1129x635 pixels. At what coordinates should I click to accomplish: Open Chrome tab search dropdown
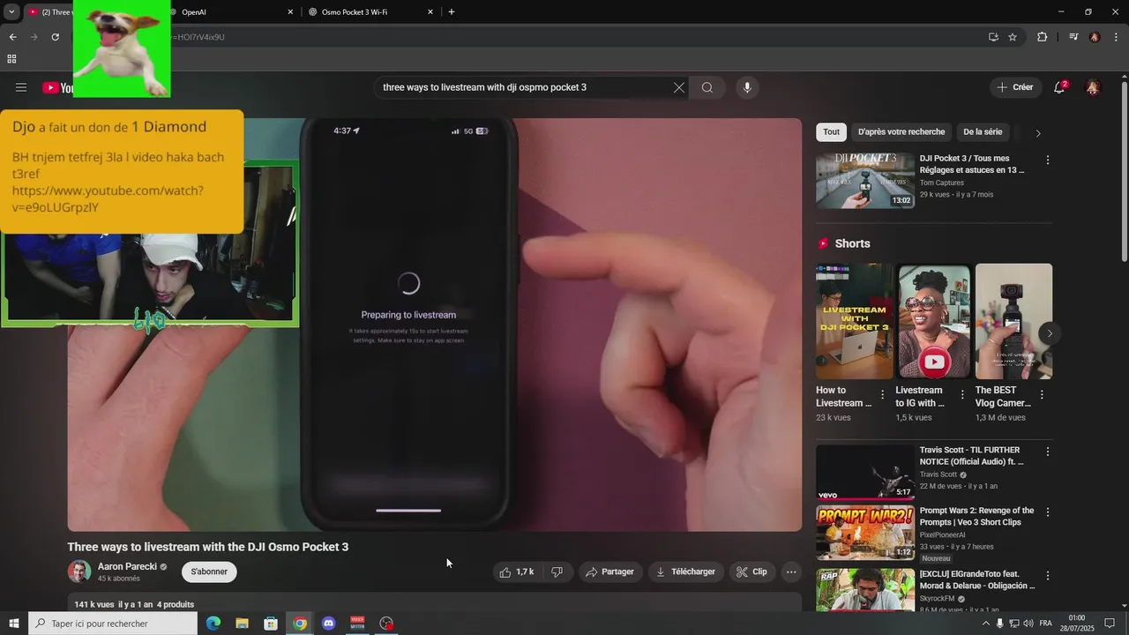click(x=11, y=11)
